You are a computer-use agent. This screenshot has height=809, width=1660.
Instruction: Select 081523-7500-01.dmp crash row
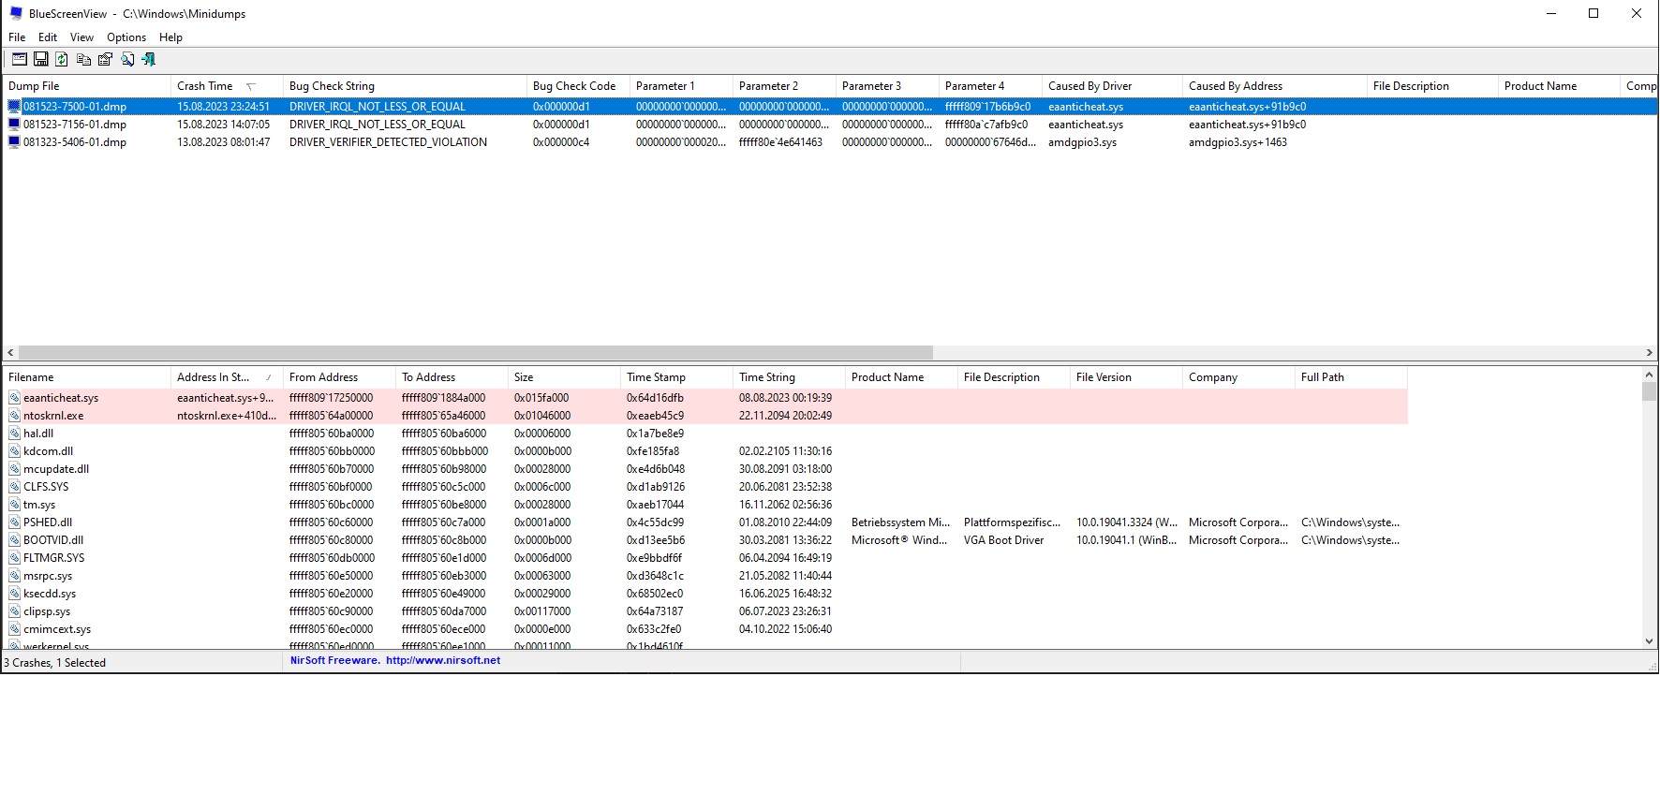(x=830, y=107)
